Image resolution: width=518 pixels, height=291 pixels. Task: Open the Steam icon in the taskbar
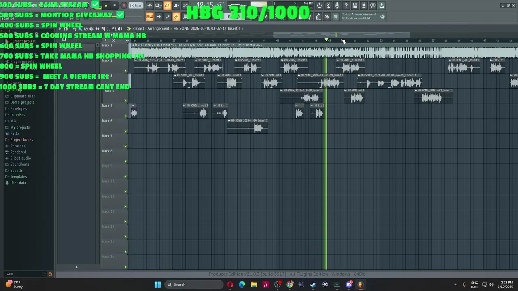tap(313, 285)
